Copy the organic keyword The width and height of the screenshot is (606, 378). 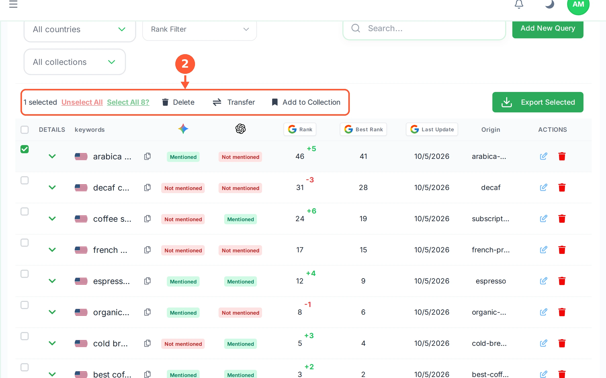click(147, 312)
